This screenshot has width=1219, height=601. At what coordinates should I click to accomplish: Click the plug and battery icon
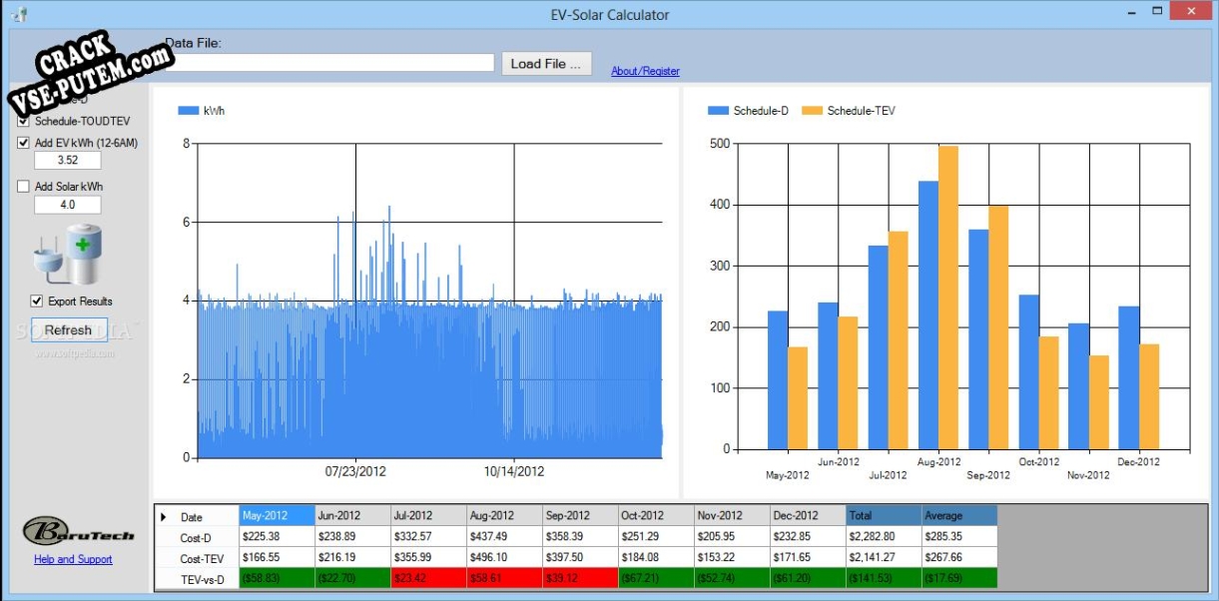click(x=68, y=255)
